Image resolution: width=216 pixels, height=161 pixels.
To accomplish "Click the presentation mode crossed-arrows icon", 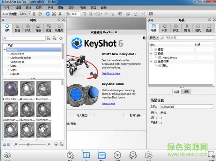I will pyautogui.click(x=143, y=14).
